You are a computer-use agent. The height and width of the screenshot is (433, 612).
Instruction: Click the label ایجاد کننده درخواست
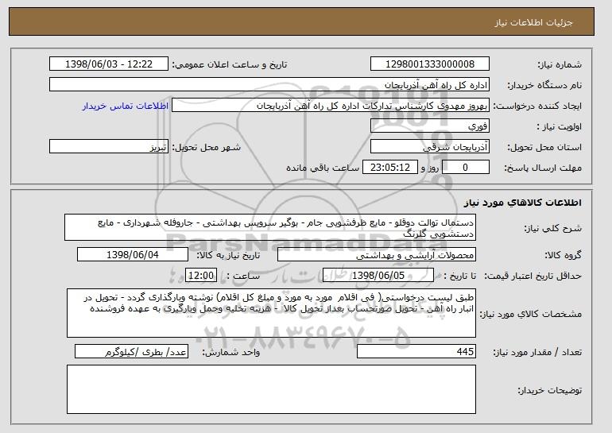[x=537, y=106]
